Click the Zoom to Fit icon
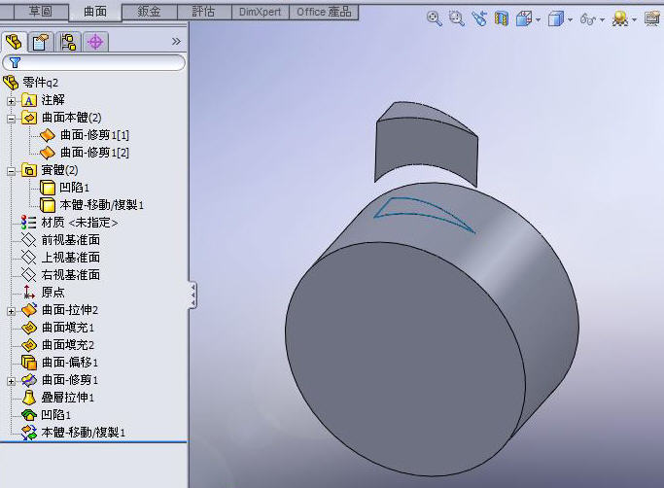The width and height of the screenshot is (664, 488). tap(434, 18)
